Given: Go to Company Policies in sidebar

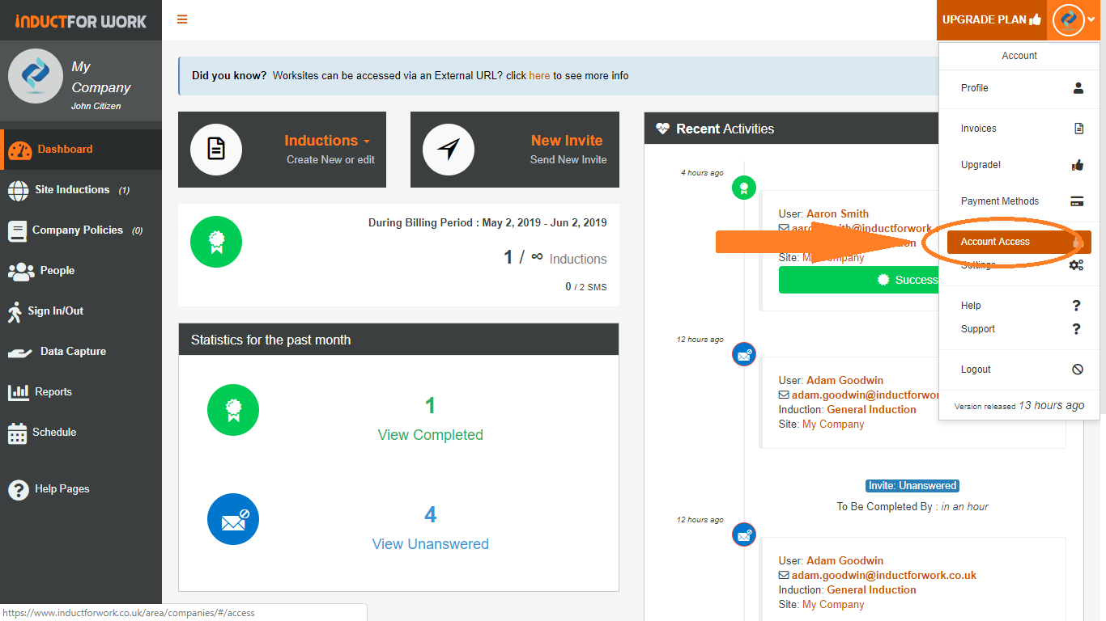Looking at the screenshot, I should click(81, 230).
